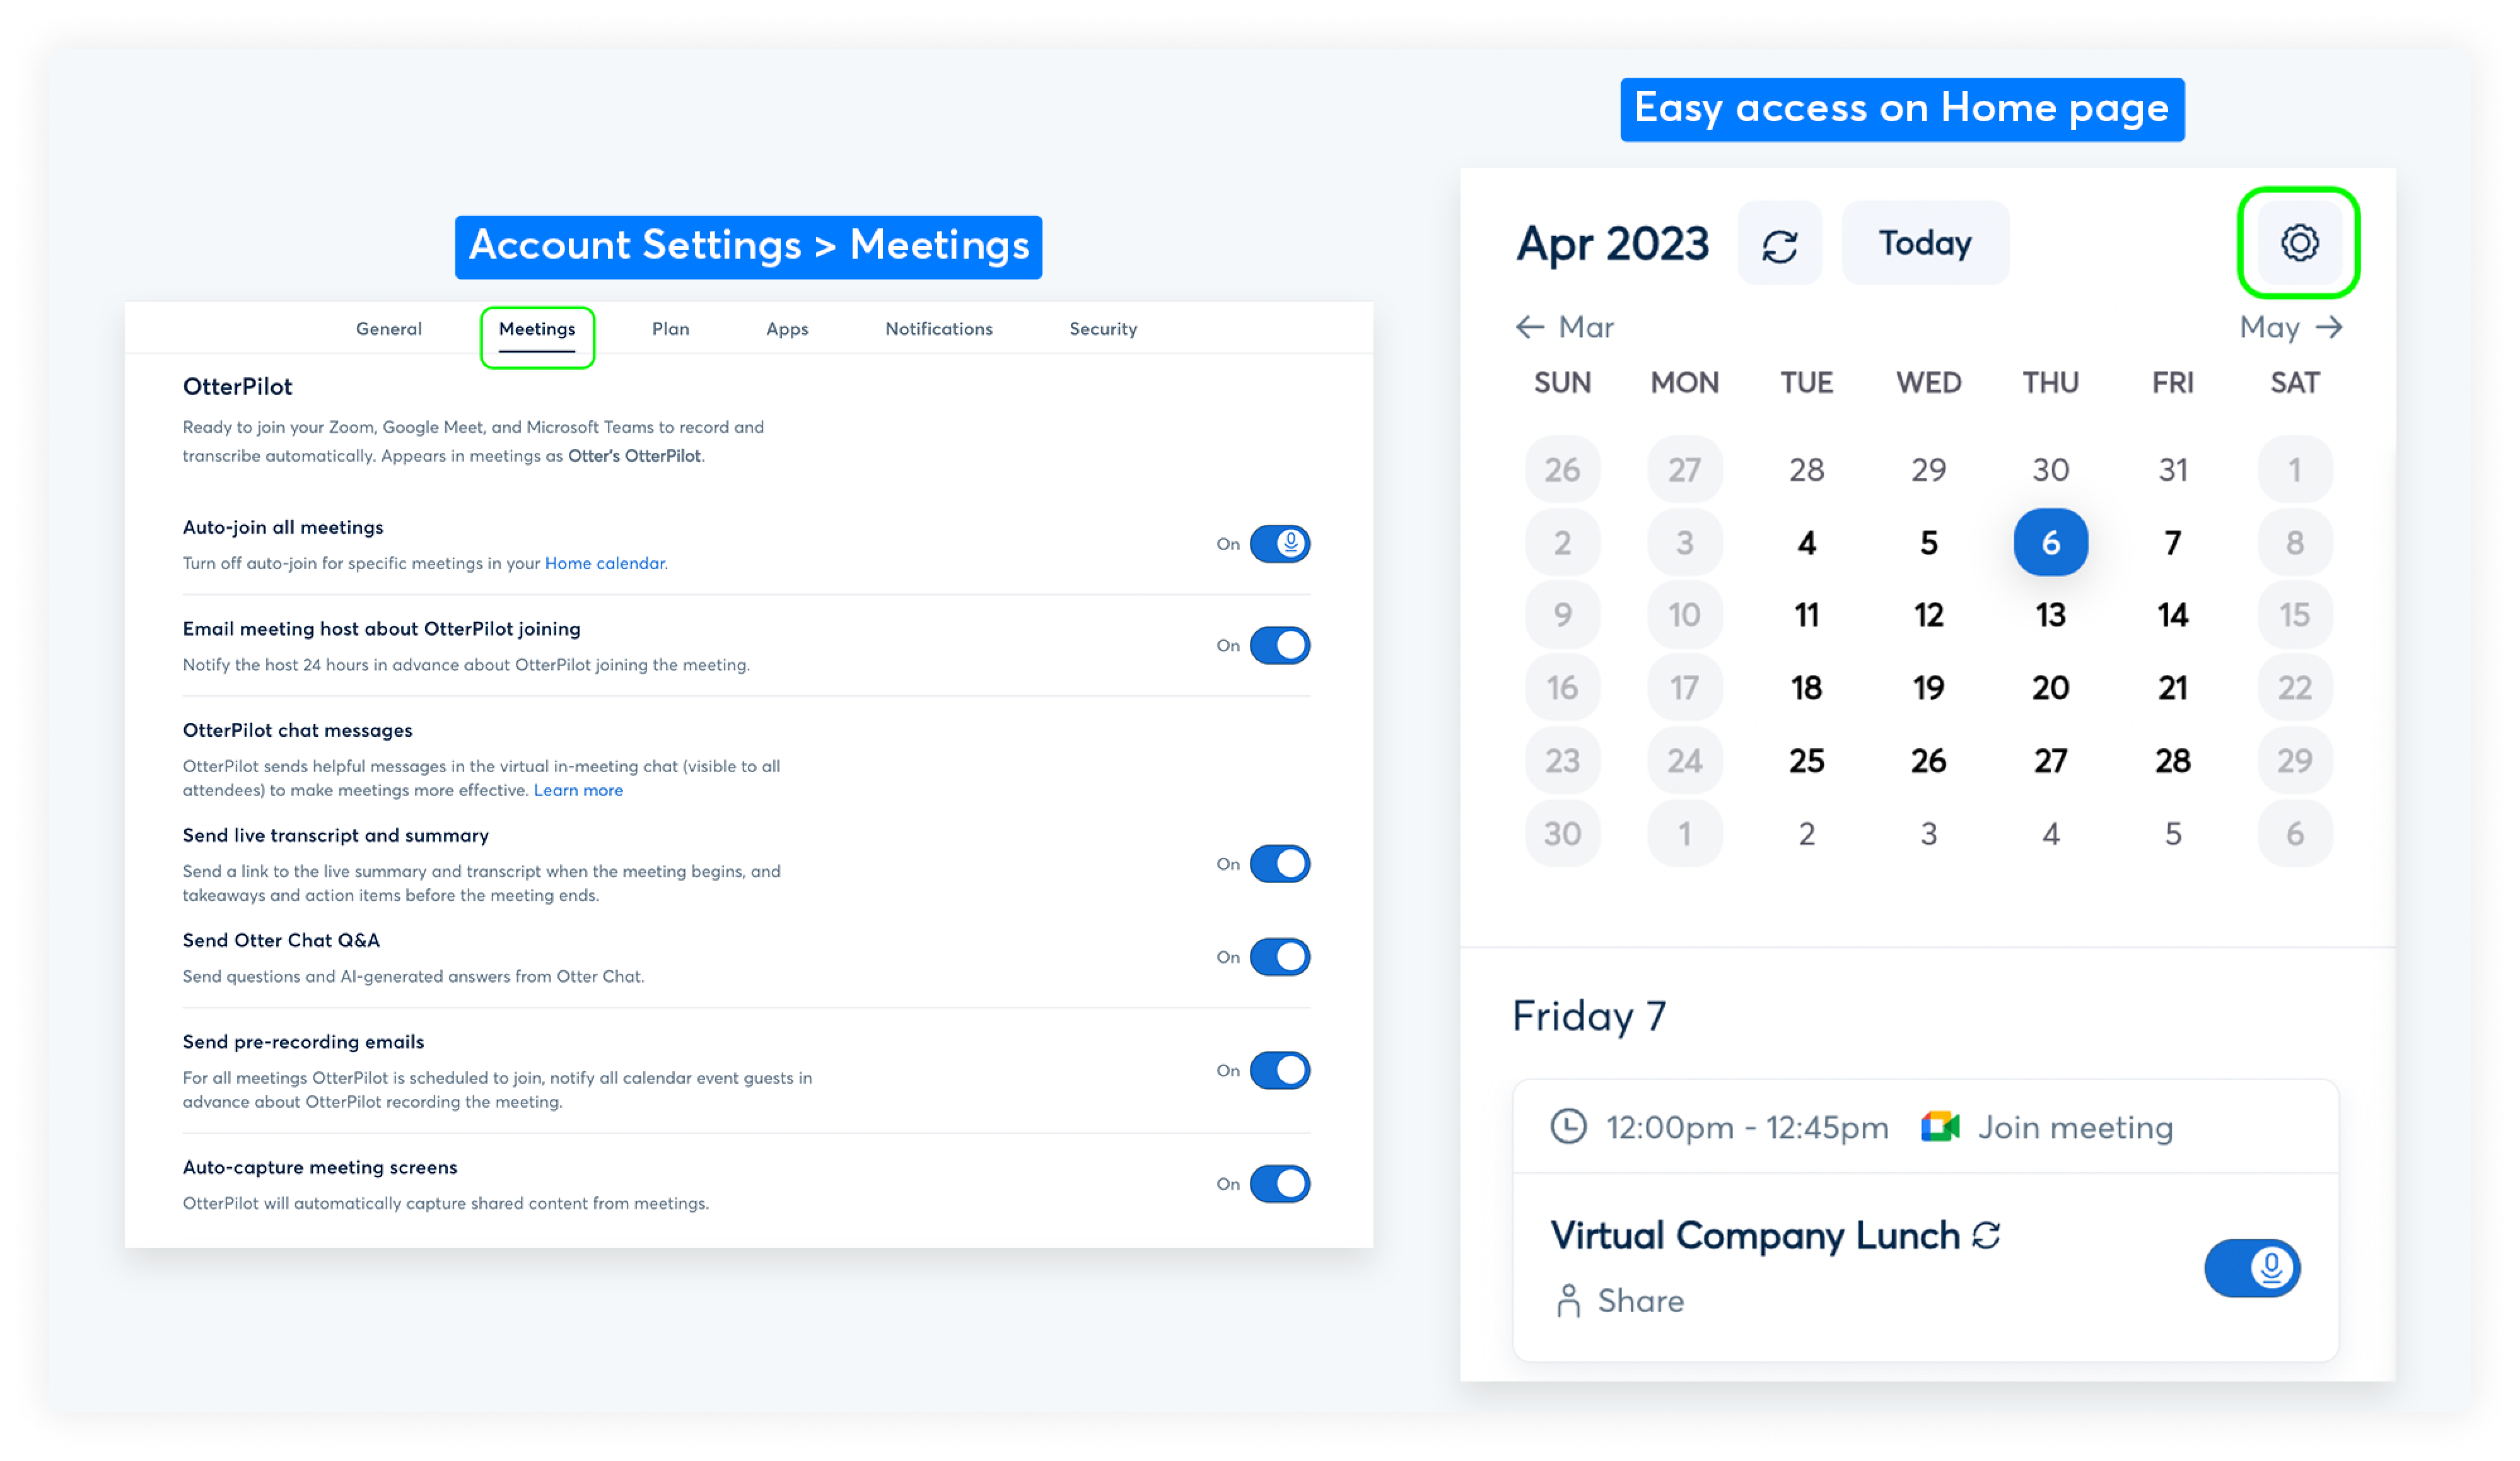Pick April 20 in the calendar
Image resolution: width=2520 pixels, height=1461 pixels.
[x=2050, y=688]
